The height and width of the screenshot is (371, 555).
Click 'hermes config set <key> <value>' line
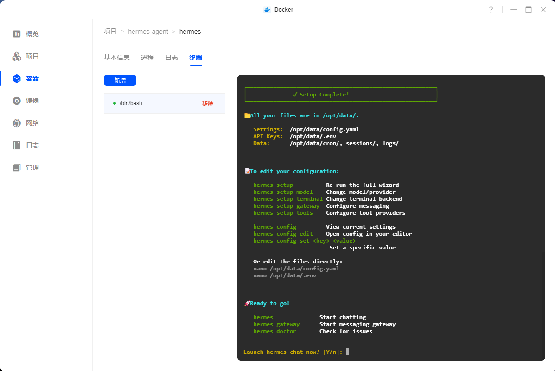coord(305,241)
